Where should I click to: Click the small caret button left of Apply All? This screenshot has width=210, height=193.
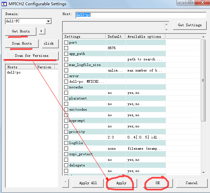tap(66, 183)
